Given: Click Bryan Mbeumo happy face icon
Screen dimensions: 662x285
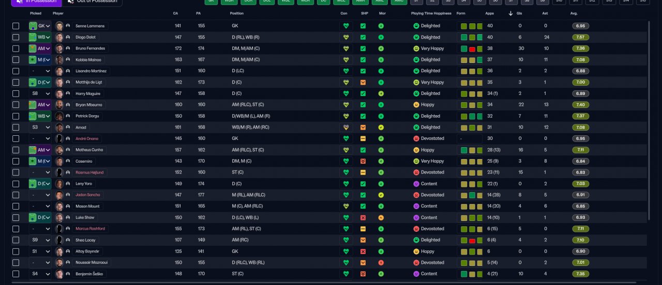Looking at the screenshot, I should point(416,105).
